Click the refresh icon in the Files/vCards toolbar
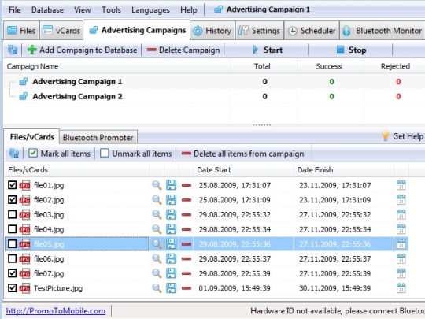This screenshot has height=319, width=425. coord(14,154)
